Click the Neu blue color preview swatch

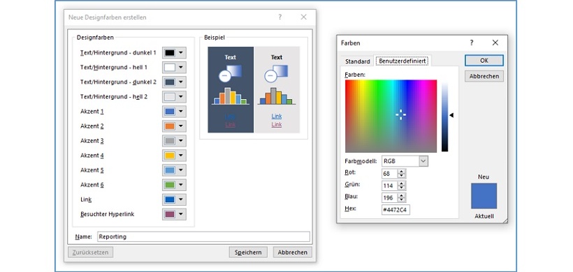484,196
